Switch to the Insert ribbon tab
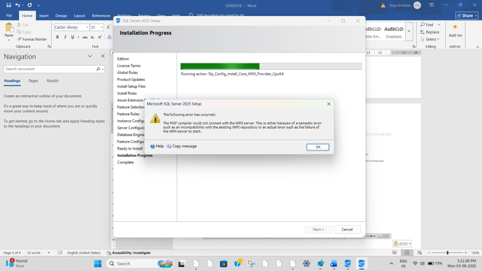This screenshot has height=271, width=482. [44, 16]
